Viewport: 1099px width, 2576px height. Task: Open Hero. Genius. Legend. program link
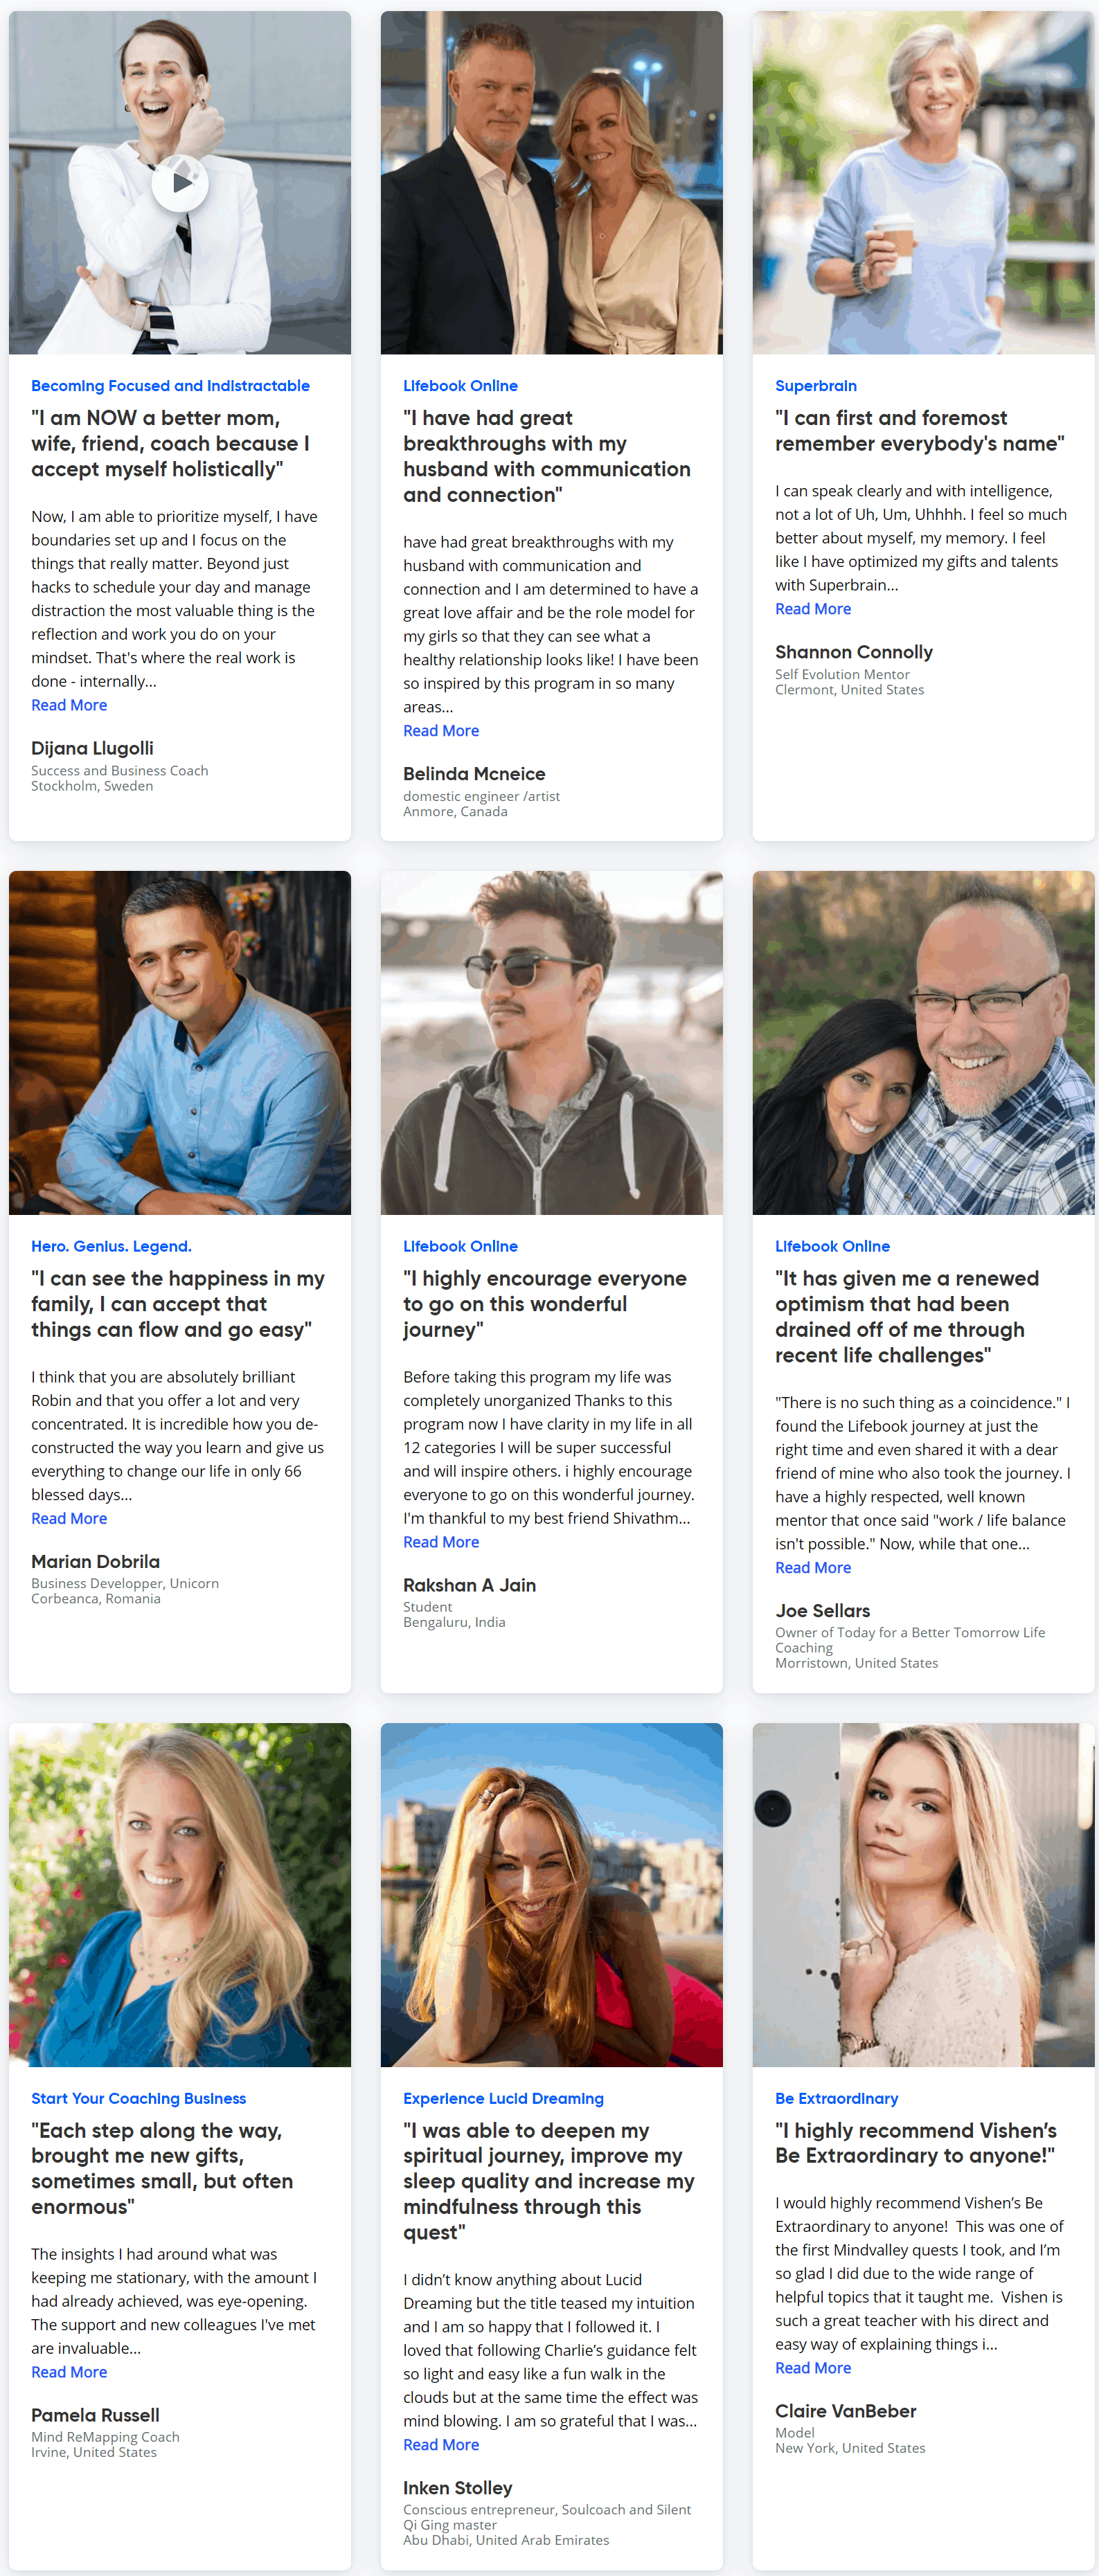[111, 1246]
